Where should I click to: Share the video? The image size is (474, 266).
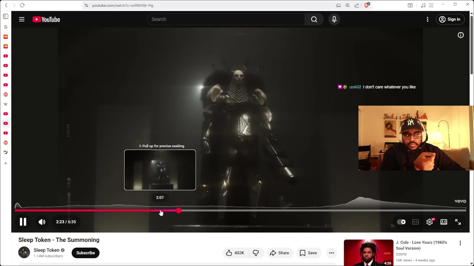[279, 253]
